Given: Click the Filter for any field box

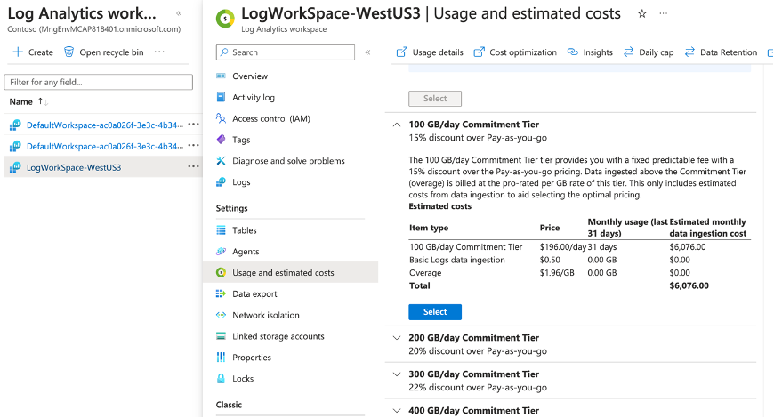Looking at the screenshot, I should [98, 83].
